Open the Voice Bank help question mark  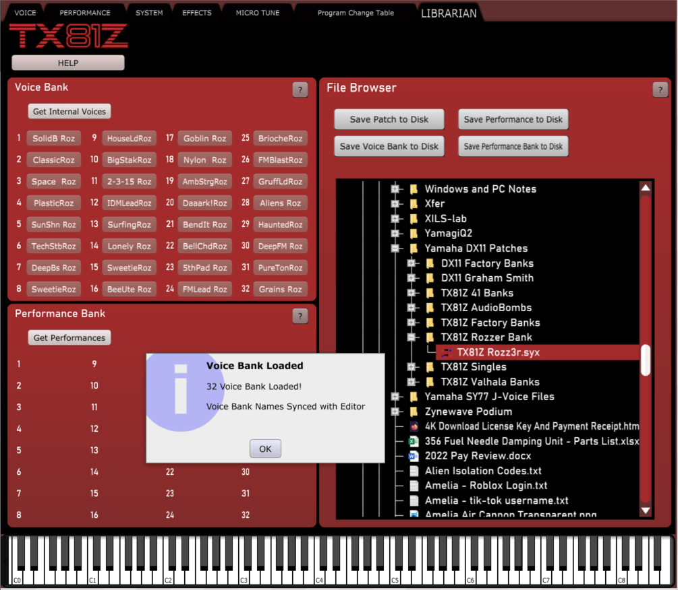point(300,90)
